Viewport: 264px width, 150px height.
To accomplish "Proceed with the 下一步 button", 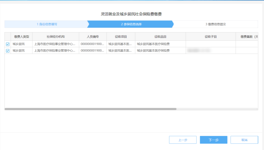I will coord(213,140).
